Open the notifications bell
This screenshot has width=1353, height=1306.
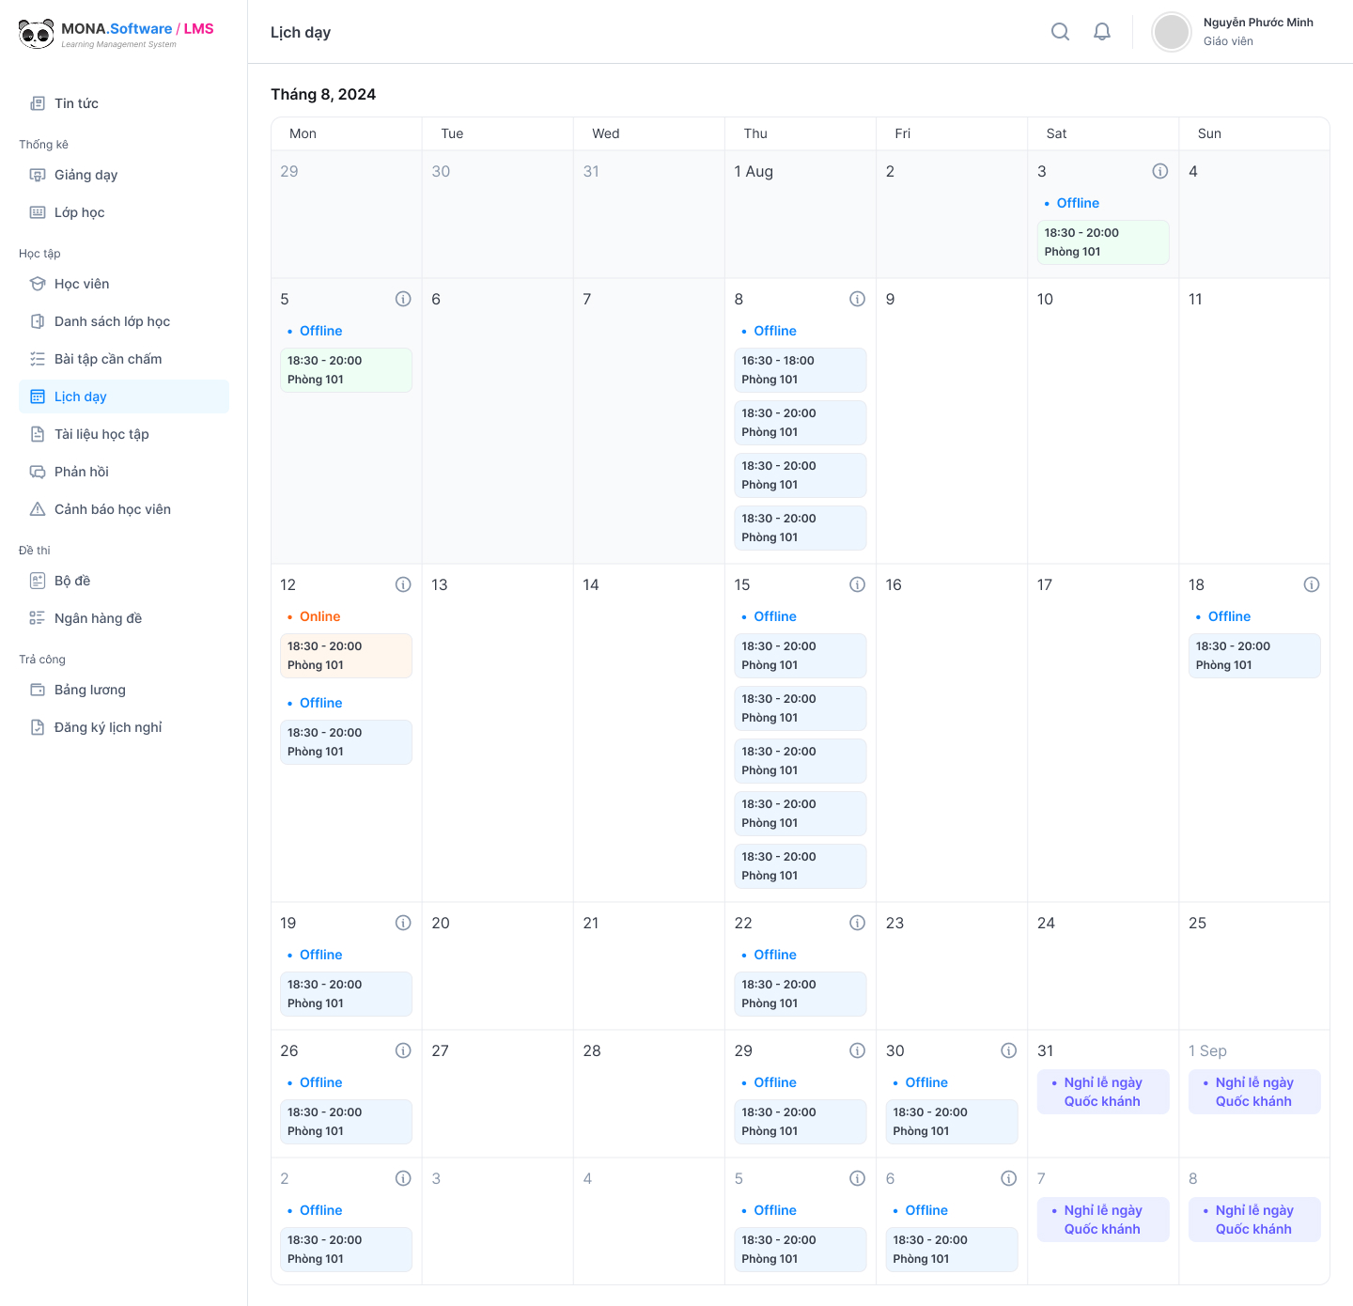(1102, 32)
